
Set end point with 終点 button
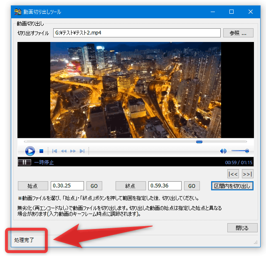[x=131, y=186]
